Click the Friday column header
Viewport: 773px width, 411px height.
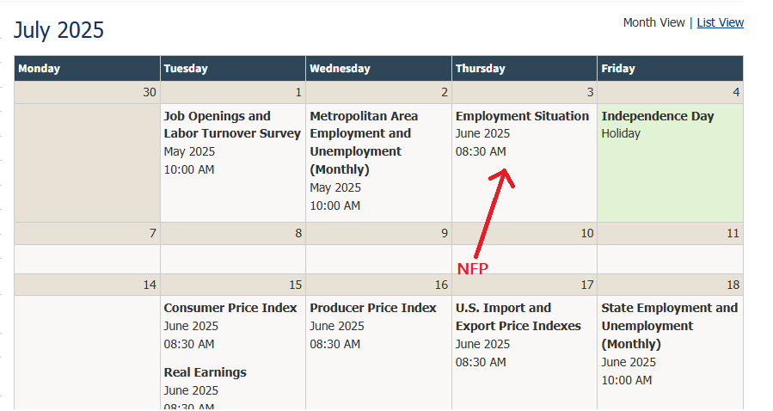[619, 69]
